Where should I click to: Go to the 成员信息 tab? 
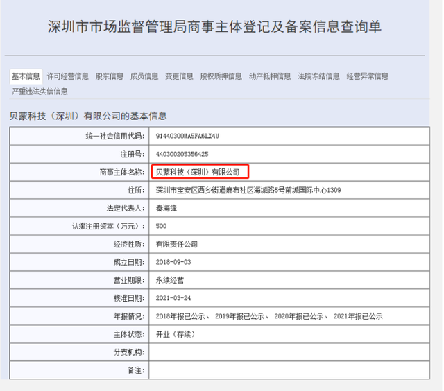tap(144, 76)
